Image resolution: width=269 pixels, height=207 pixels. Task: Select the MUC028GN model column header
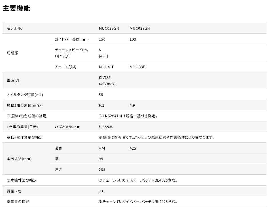[140, 29]
